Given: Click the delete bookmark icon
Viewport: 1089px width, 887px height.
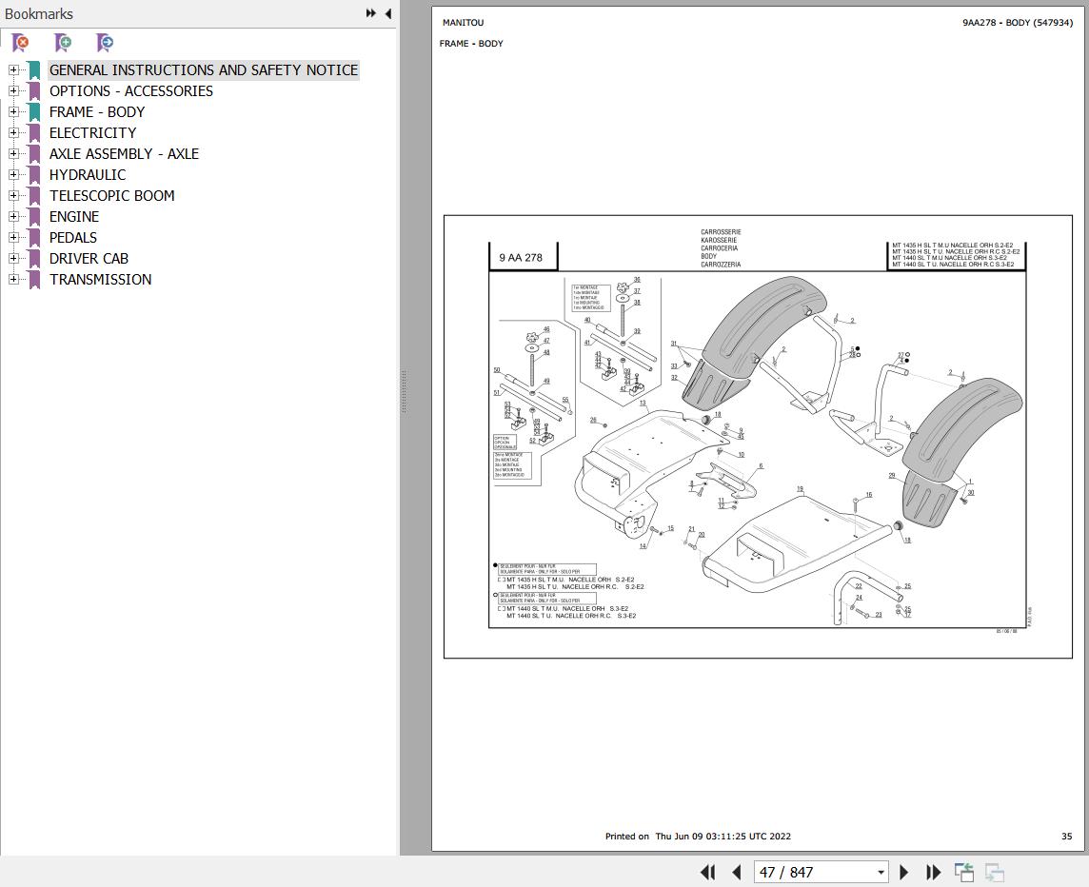Looking at the screenshot, I should [21, 43].
